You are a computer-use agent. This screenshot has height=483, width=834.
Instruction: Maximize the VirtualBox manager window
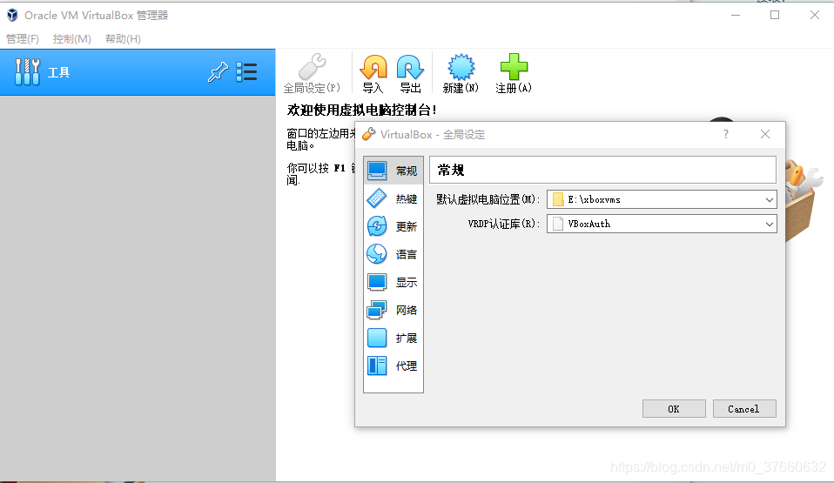(775, 15)
